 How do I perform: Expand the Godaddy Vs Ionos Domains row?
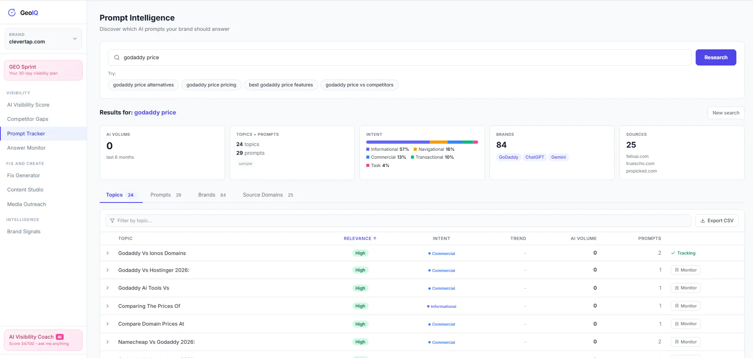(x=108, y=253)
